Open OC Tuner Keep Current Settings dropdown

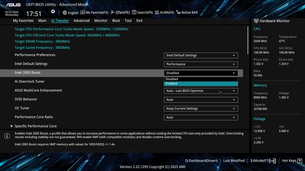click(201, 109)
